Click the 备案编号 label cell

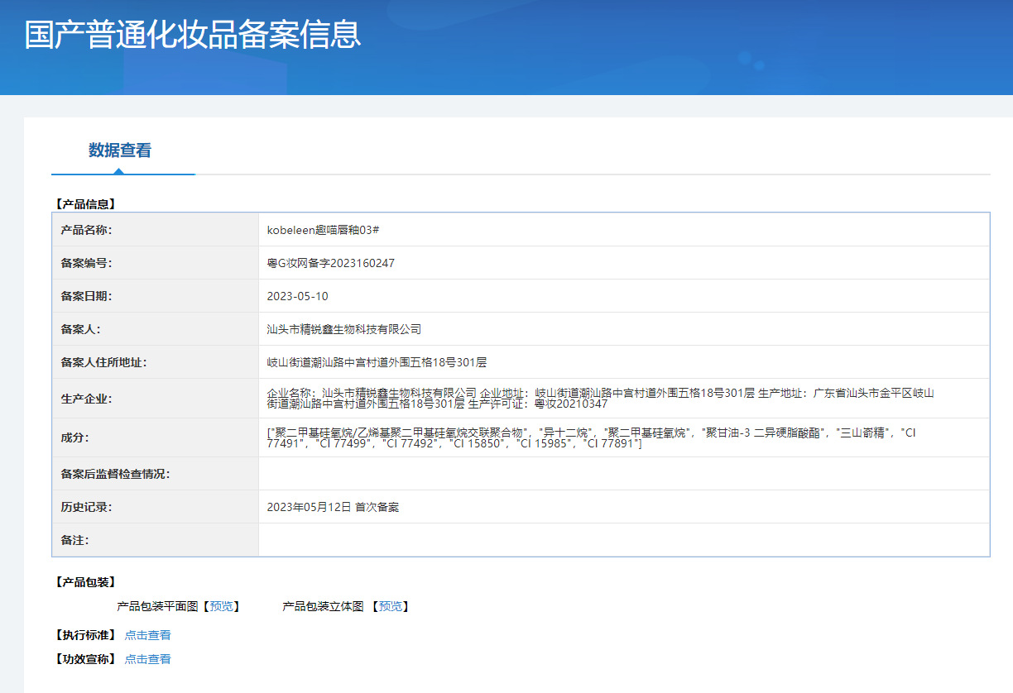[156, 263]
